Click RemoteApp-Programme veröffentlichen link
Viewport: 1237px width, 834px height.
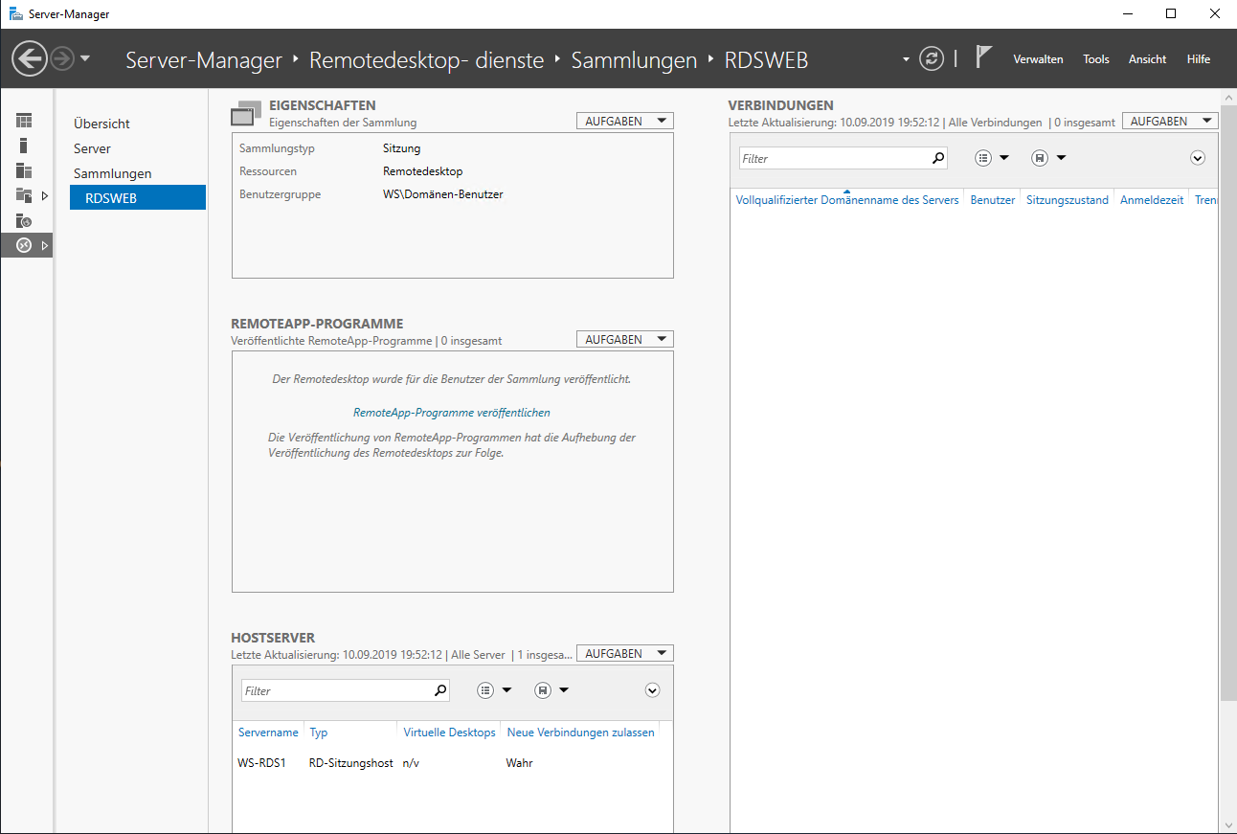coord(452,413)
